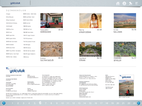Jump to page 7 in navigator
The image size is (142, 106).
tap(46, 103)
